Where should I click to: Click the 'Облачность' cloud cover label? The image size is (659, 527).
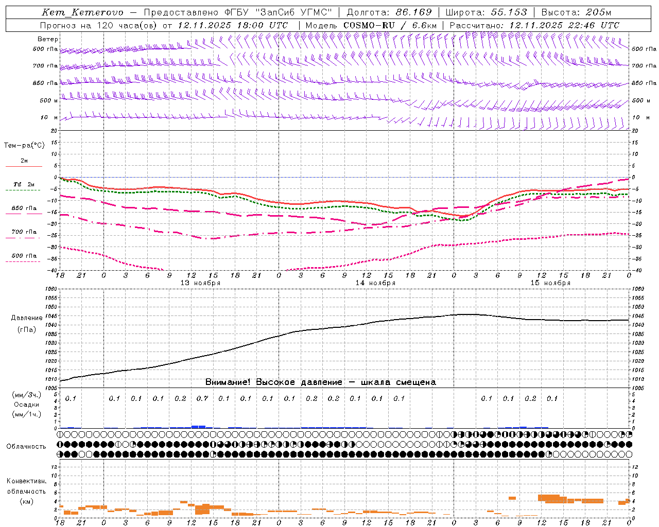tap(26, 447)
